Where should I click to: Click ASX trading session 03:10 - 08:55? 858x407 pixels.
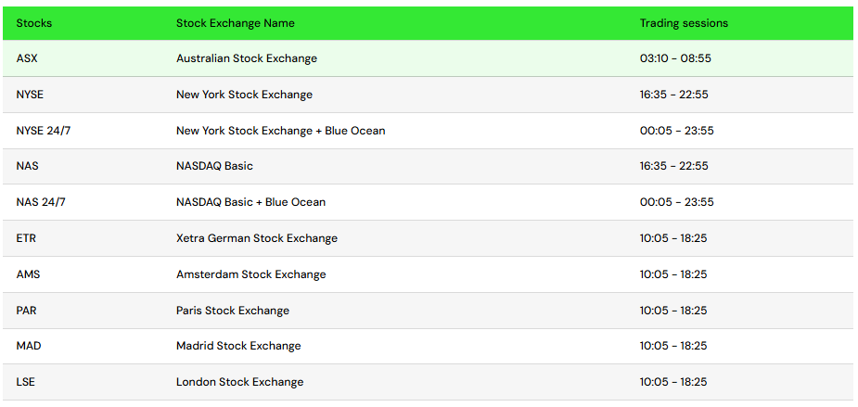(675, 58)
